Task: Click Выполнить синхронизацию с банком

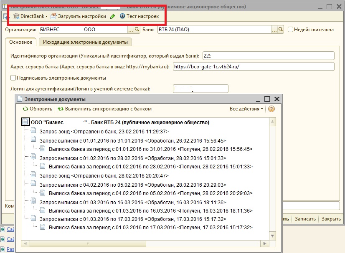Action: [105, 109]
